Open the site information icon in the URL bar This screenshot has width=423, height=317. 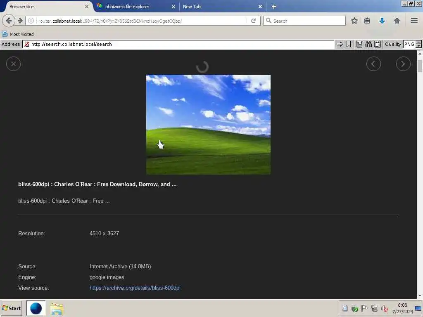31,21
